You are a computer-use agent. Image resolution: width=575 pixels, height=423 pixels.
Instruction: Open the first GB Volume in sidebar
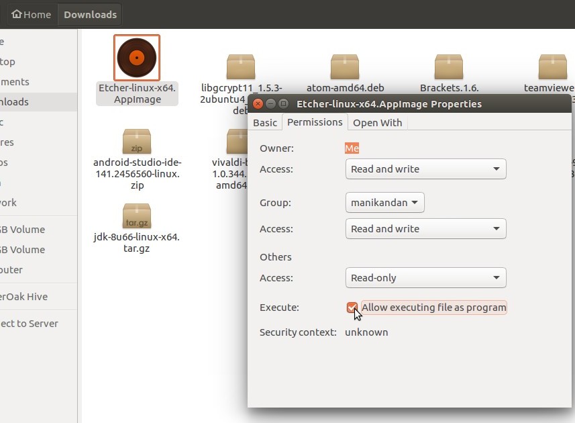(x=38, y=230)
